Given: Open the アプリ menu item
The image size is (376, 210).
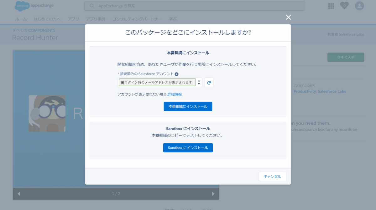Looking at the screenshot, I should [x=73, y=19].
